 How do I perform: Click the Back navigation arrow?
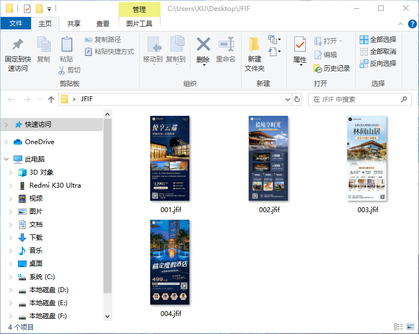[x=11, y=100]
